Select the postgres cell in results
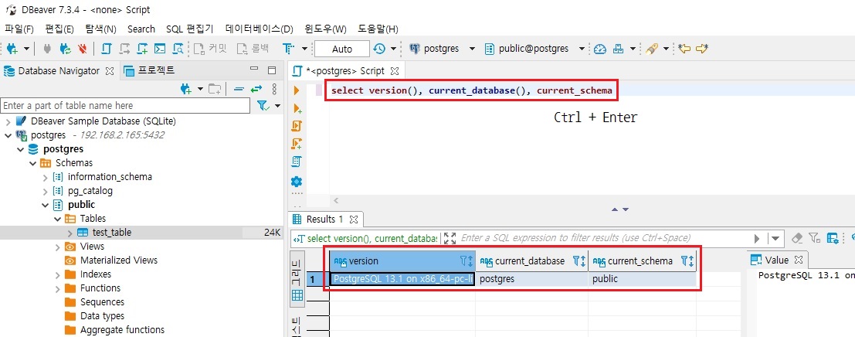This screenshot has width=855, height=337. (531, 279)
